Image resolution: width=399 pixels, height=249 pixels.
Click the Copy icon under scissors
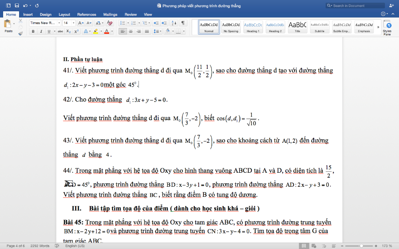tap(21, 27)
